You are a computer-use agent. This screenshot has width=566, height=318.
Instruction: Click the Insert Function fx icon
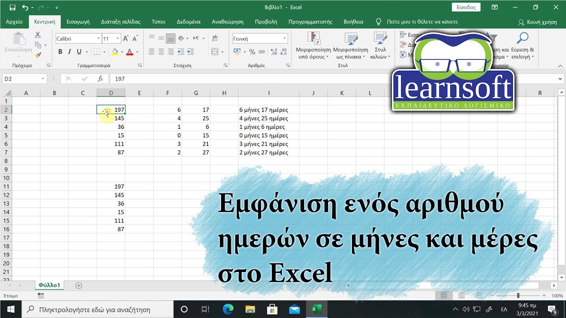(x=100, y=79)
